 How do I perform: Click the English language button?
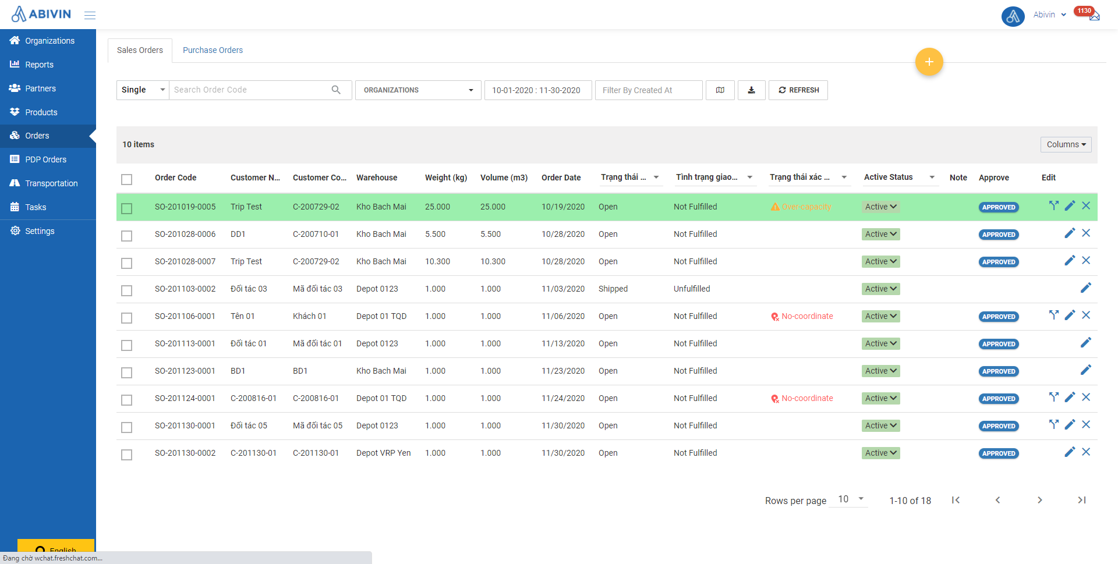click(x=56, y=545)
